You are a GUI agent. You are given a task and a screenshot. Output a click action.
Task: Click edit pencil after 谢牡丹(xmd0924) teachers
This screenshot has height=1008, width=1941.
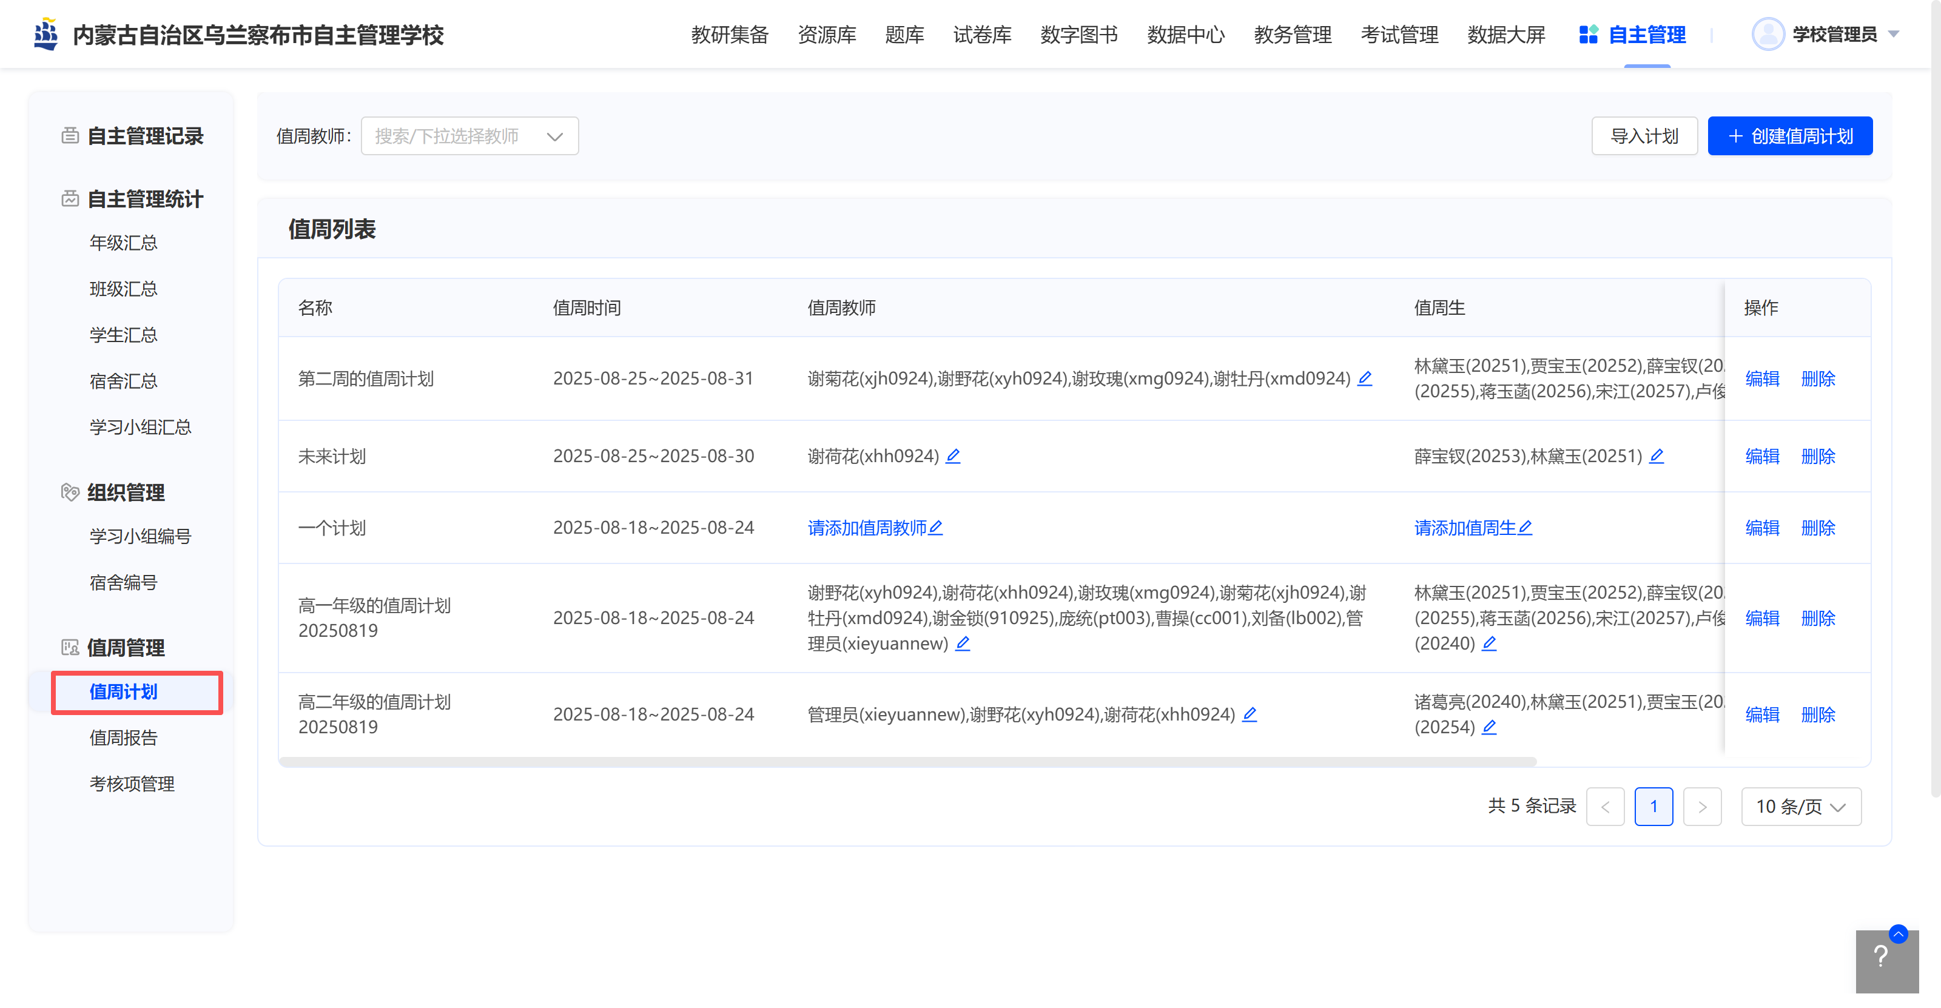[1365, 378]
